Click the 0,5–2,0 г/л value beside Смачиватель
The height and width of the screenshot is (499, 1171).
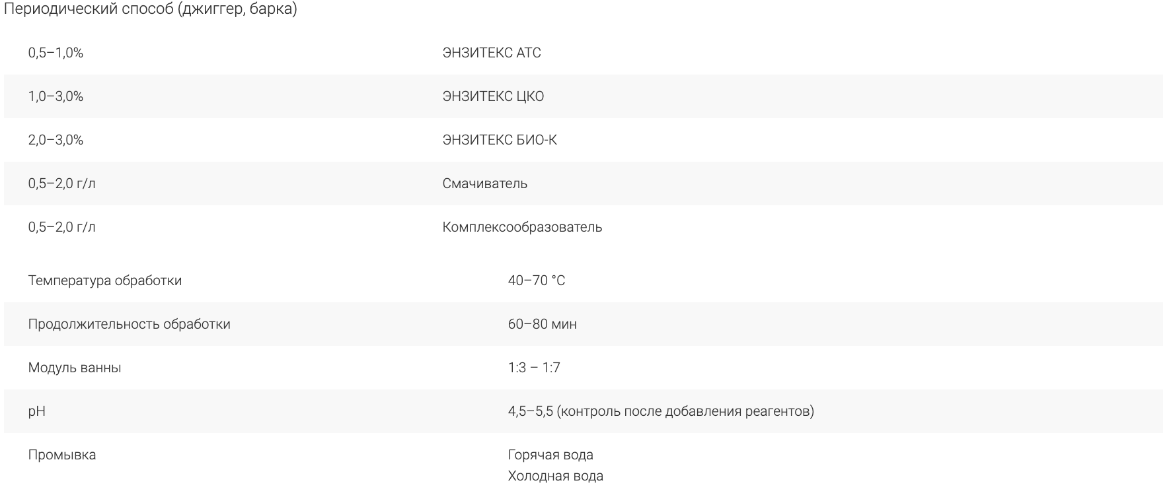tap(61, 183)
